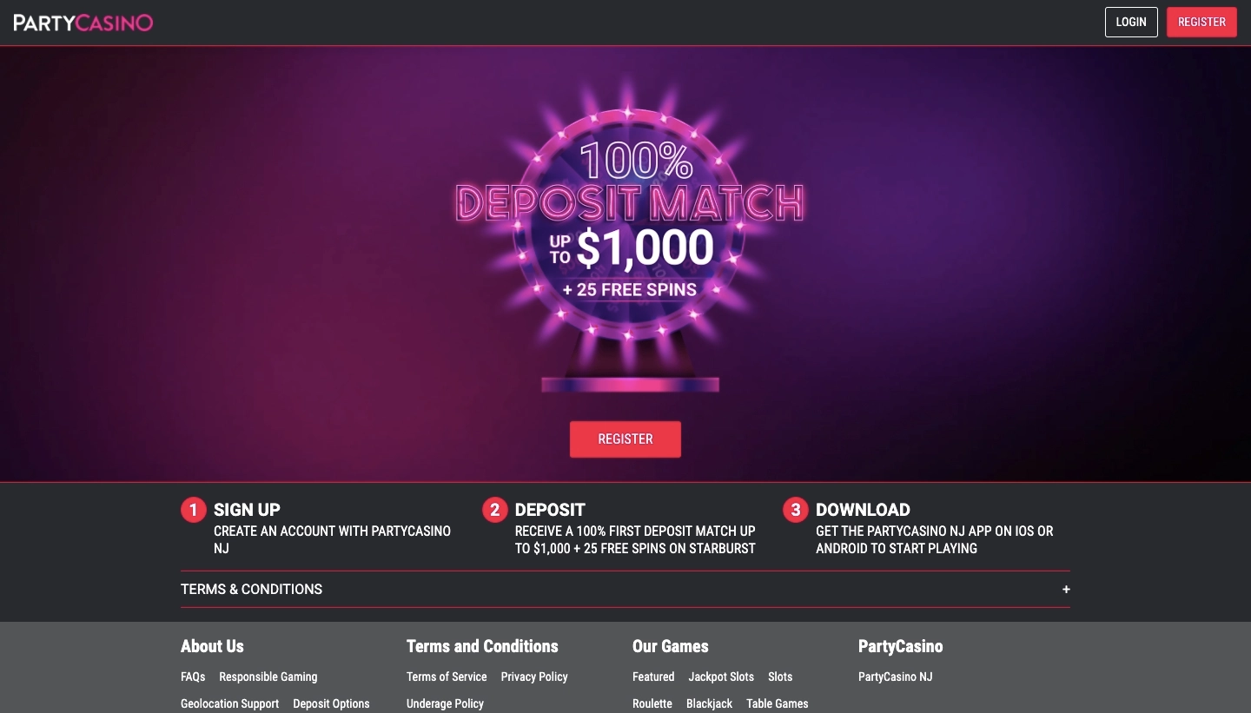
Task: Click the REGISTER button below the wheel
Action: point(625,439)
